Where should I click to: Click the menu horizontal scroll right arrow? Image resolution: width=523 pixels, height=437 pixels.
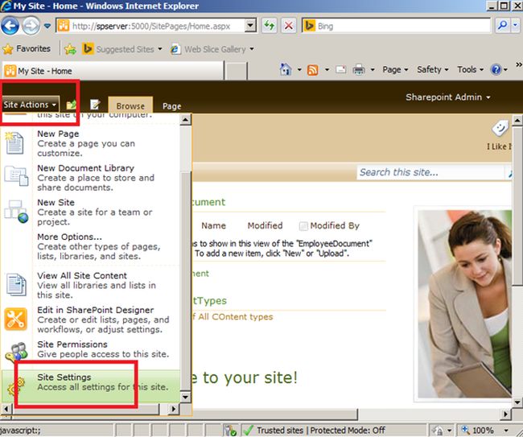pyautogui.click(x=174, y=409)
